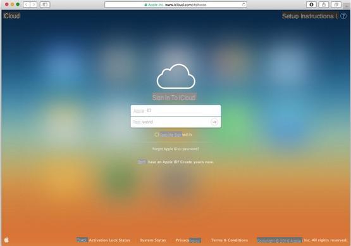Toggle the Safari sidebar button
The width and height of the screenshot is (351, 246).
tap(45, 4)
